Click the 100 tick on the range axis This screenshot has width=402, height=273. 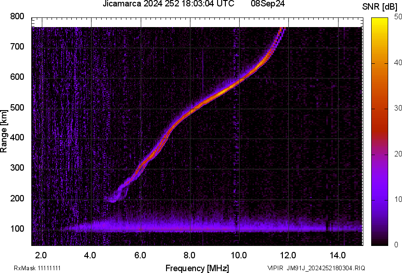click(17, 229)
